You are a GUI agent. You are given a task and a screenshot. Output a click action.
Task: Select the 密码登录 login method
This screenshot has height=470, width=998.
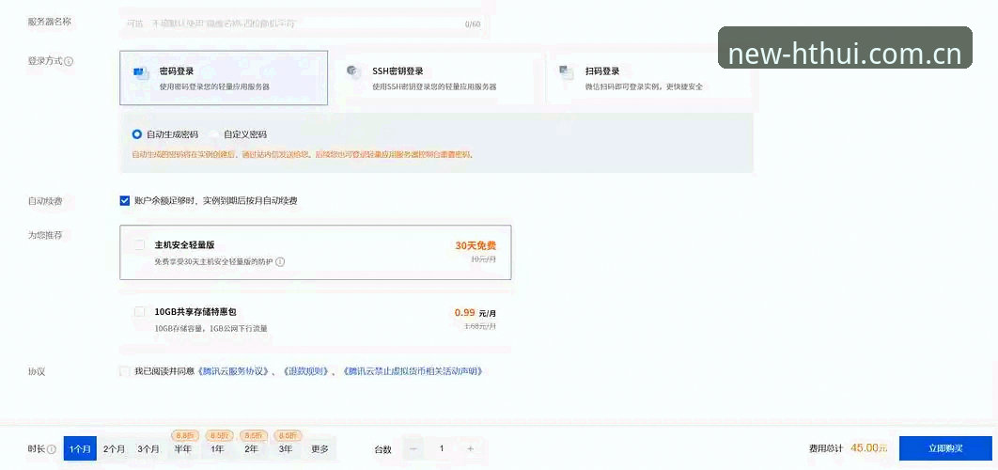224,78
